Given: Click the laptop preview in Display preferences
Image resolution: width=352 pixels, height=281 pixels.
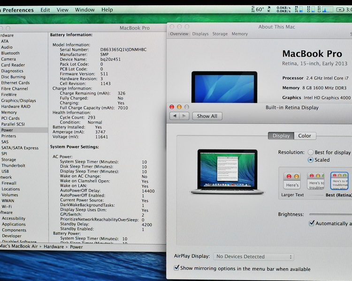Looking at the screenshot, I should point(227,171).
